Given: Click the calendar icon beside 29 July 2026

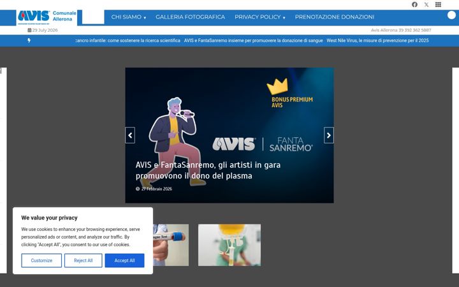Looking at the screenshot, I should click(29, 30).
